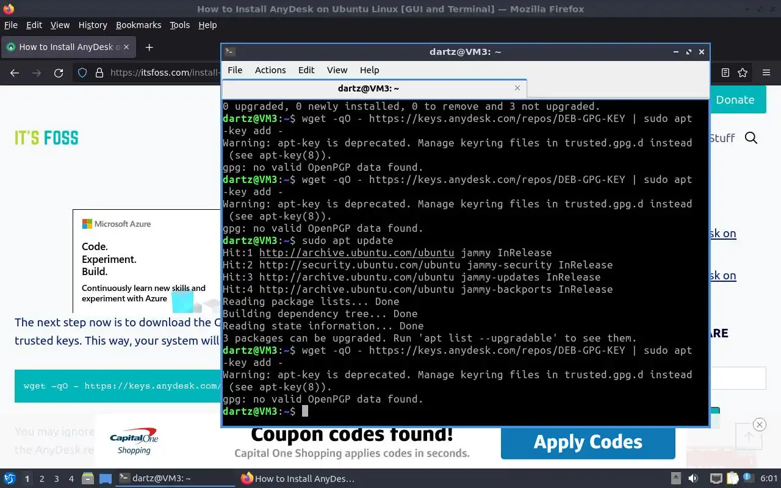The width and height of the screenshot is (781, 488).
Task: Open the clipboard manager tray icon
Action: (x=733, y=478)
